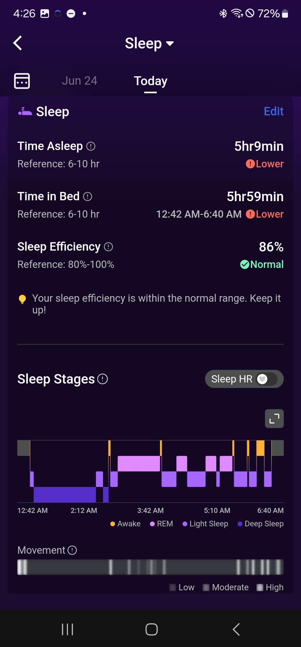Show Sleep Efficiency info tooltip
The width and height of the screenshot is (301, 647).
point(108,247)
